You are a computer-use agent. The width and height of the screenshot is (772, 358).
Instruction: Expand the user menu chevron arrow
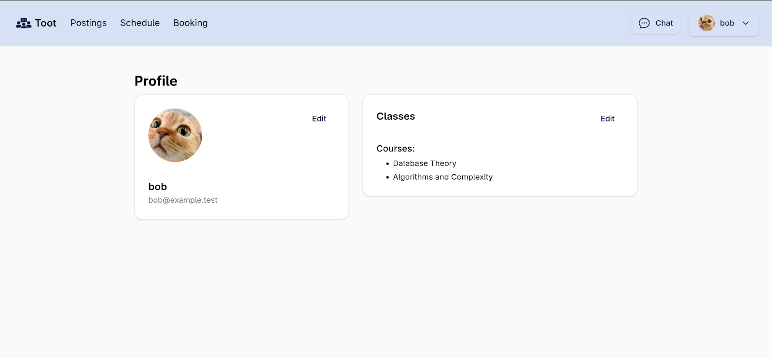tap(745, 23)
